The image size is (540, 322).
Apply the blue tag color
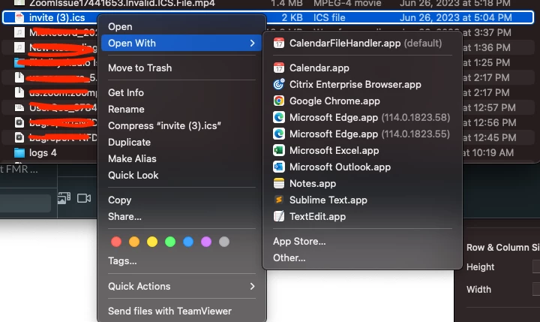(188, 242)
